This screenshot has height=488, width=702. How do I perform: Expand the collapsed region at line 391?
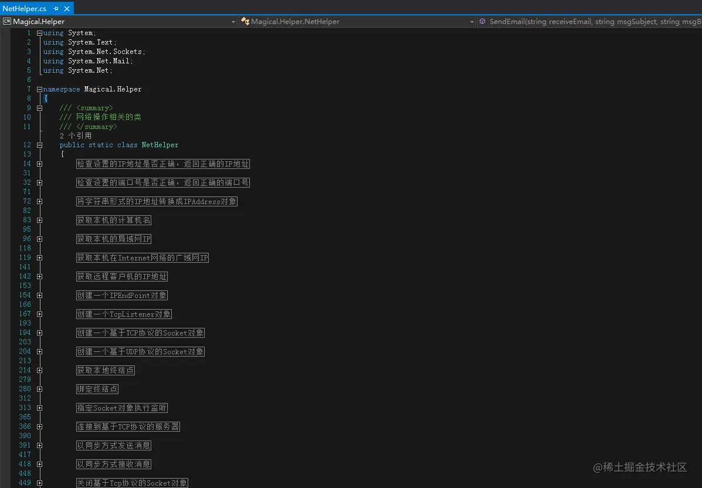pos(39,446)
